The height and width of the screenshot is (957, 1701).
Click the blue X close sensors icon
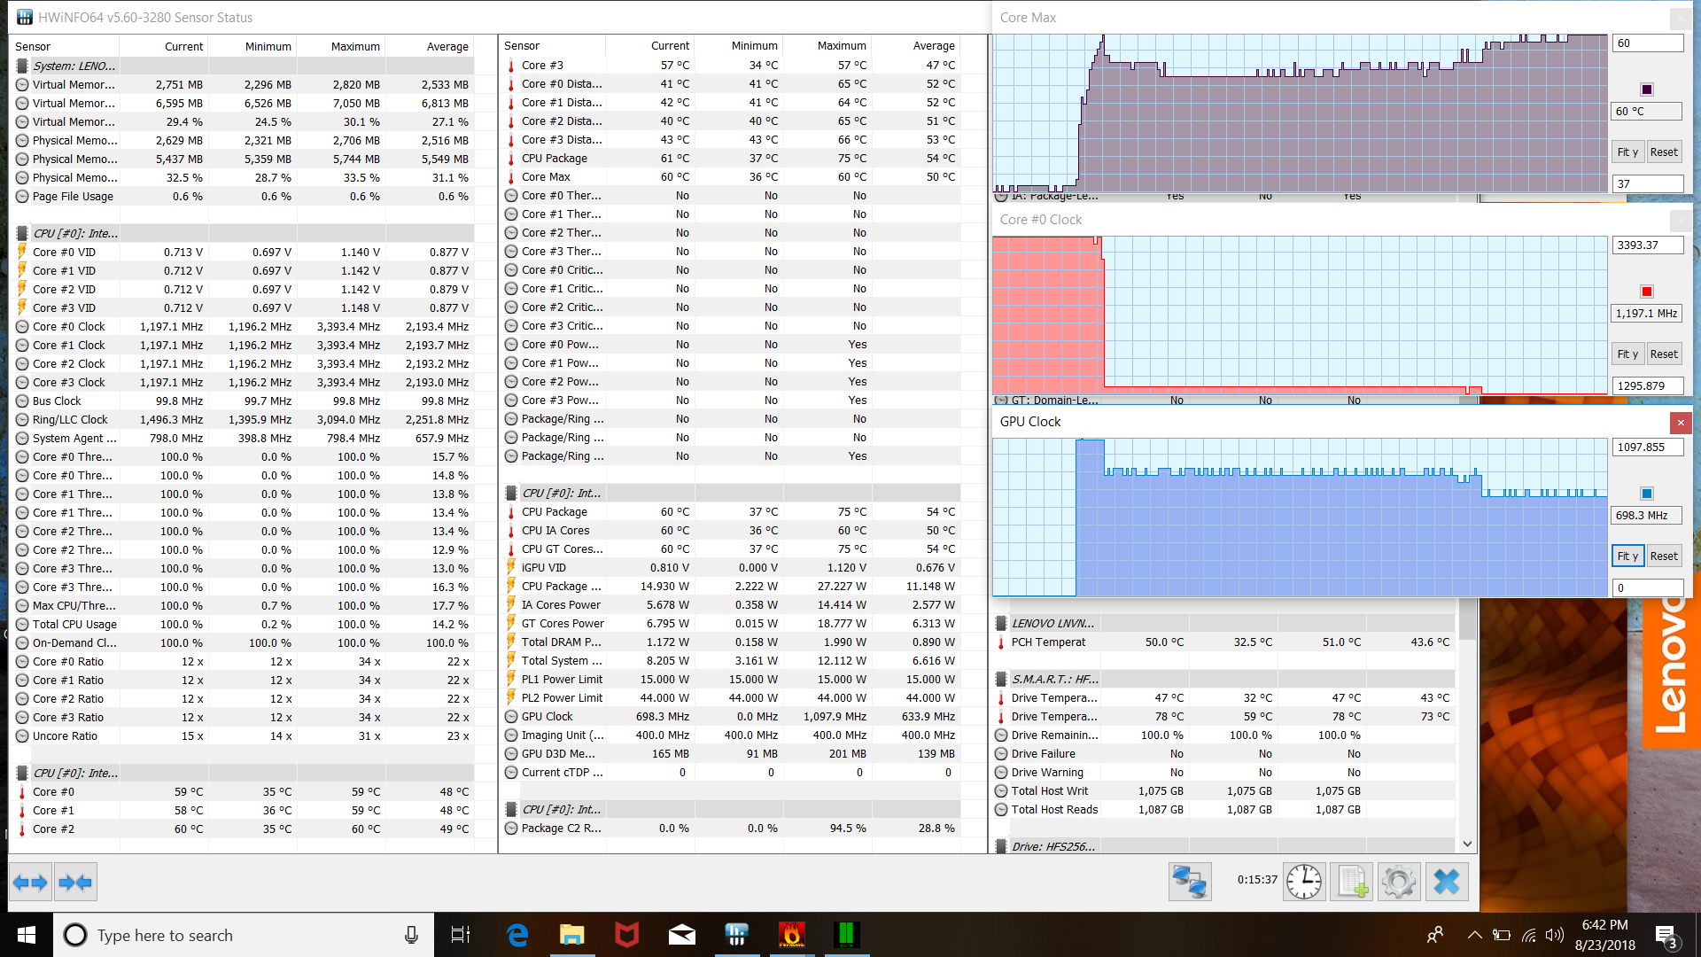(1447, 882)
